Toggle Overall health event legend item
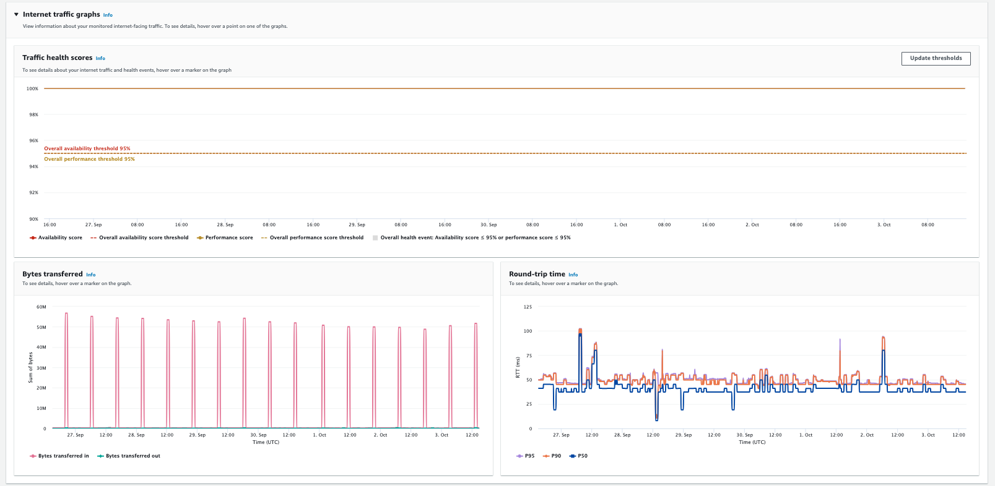The image size is (995, 486). click(x=475, y=237)
